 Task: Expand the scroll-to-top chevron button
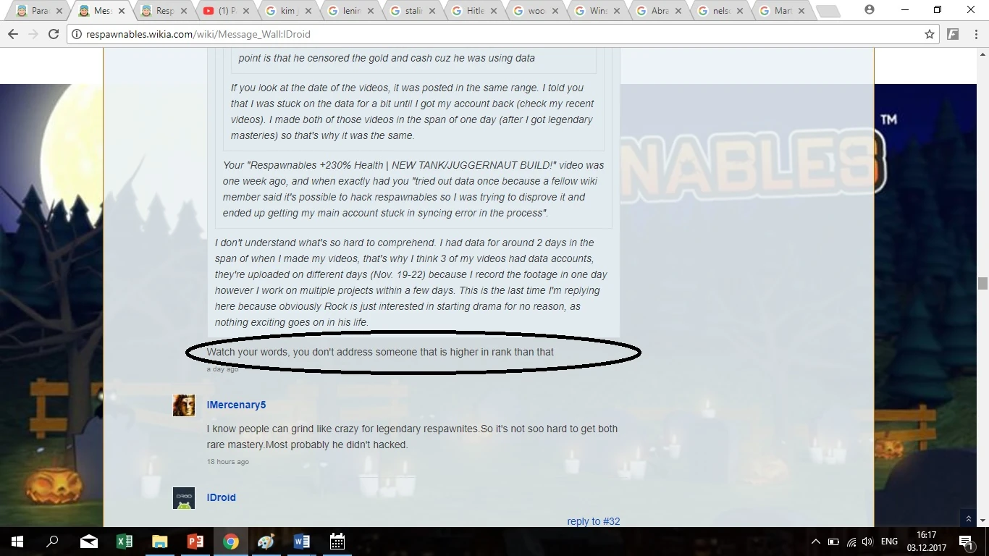click(x=968, y=518)
